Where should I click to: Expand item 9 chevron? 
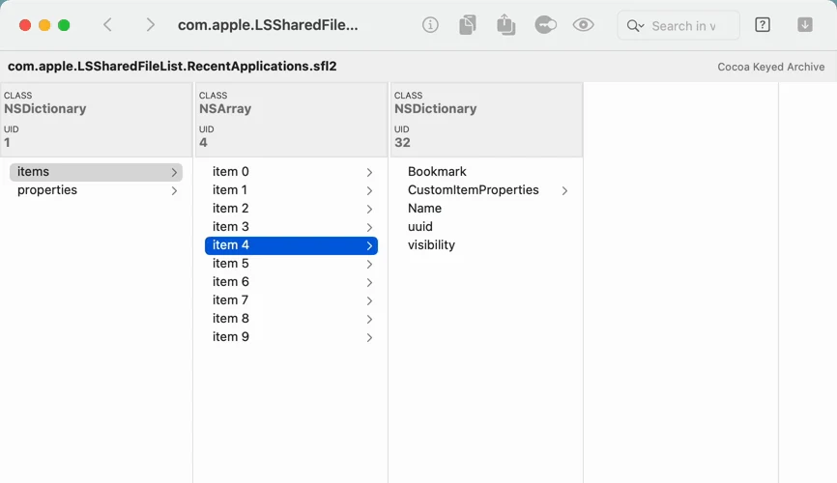click(x=369, y=337)
